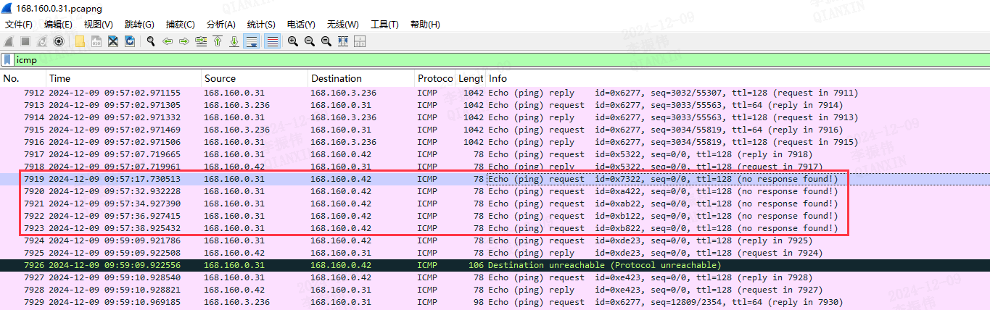The image size is (990, 310).
Task: Open the 无线(W) menu
Action: 343,25
